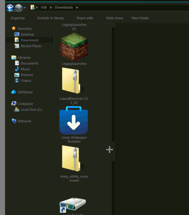
Task: Expand the arrow after Downloads in address bar
Action: [77, 7]
